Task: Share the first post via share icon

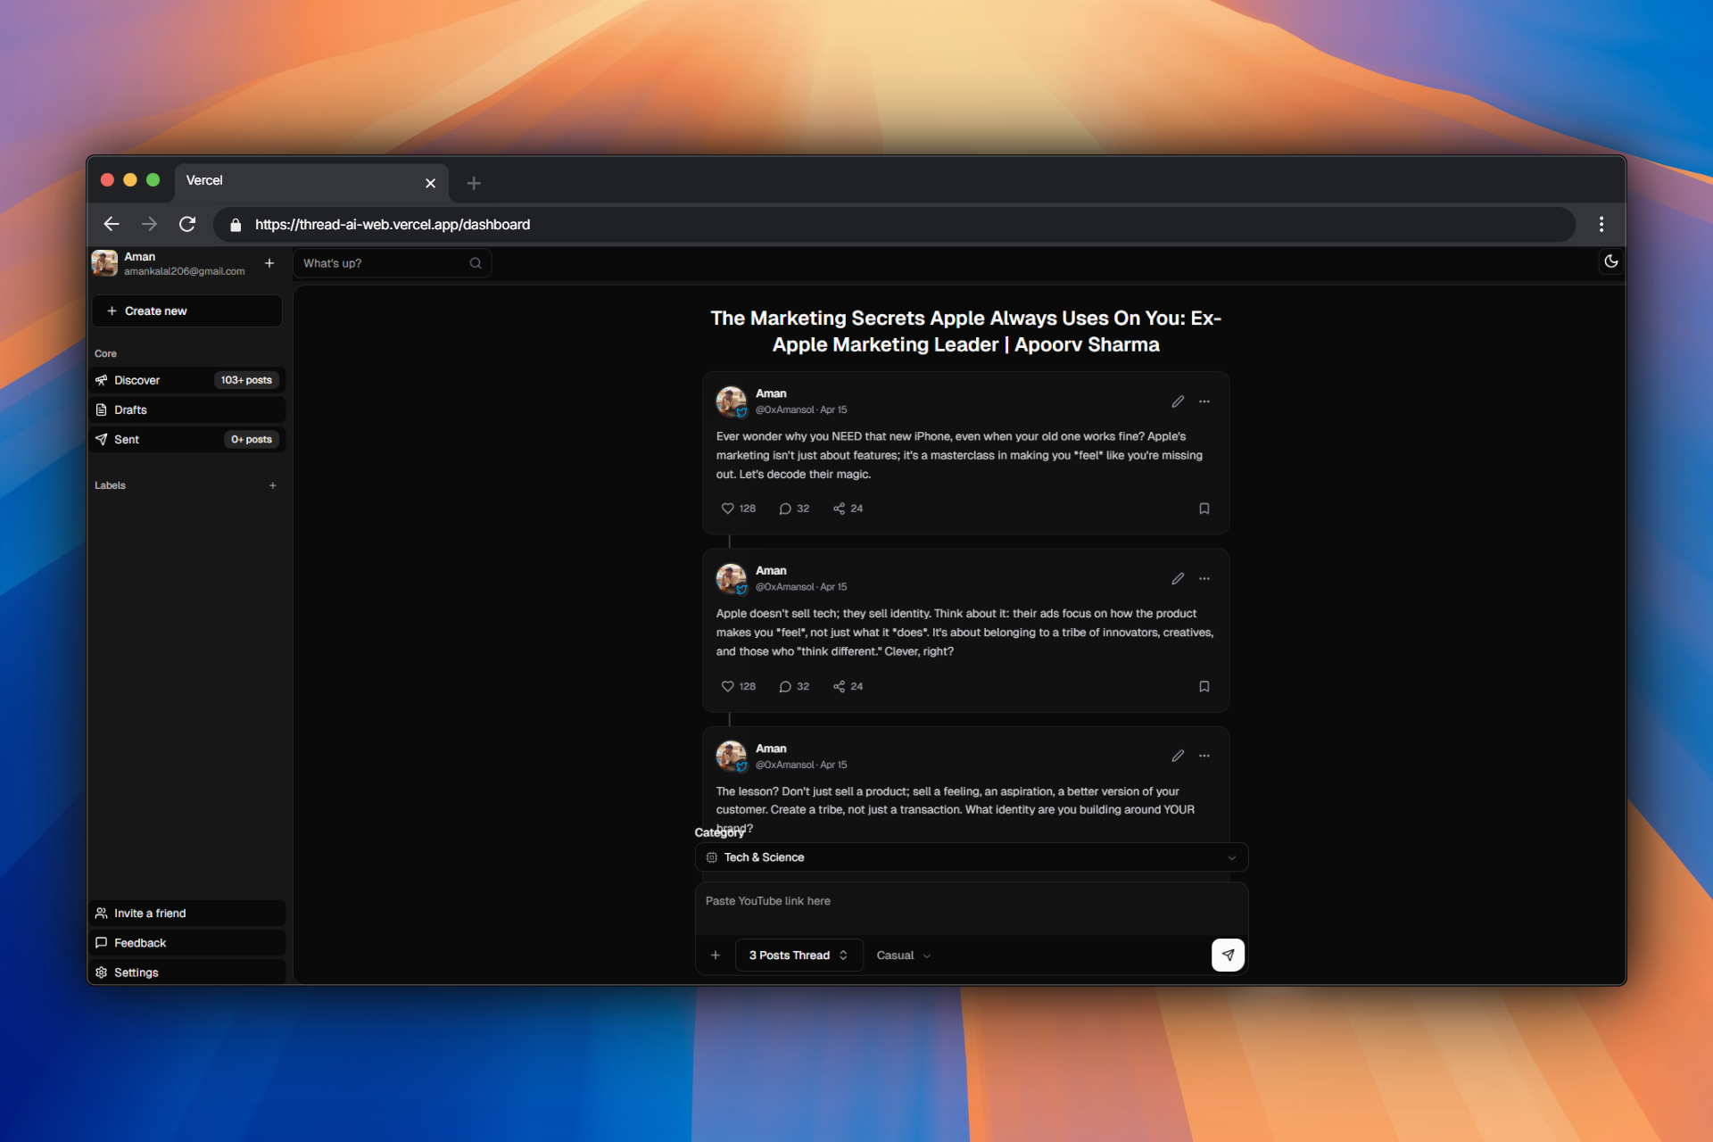Action: point(839,509)
